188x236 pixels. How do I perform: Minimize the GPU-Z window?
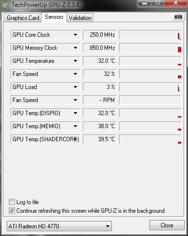click(x=145, y=3)
